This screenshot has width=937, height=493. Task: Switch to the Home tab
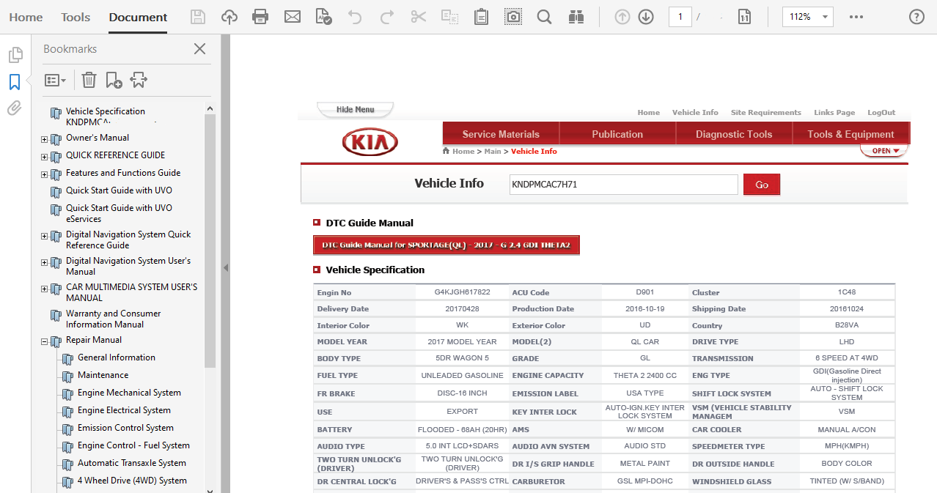coord(26,17)
